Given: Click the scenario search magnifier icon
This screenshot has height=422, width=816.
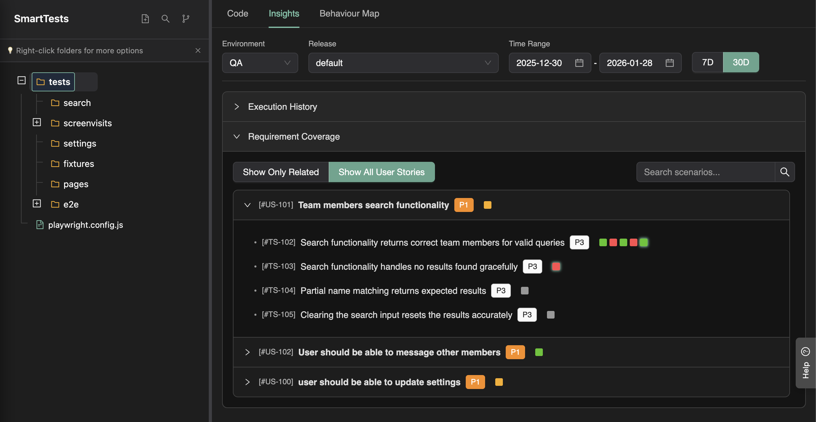Looking at the screenshot, I should pos(785,172).
